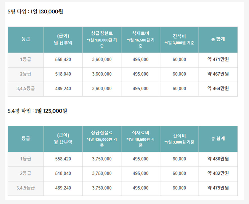Click the 등급 column header in the 5평 table

(x=26, y=39)
